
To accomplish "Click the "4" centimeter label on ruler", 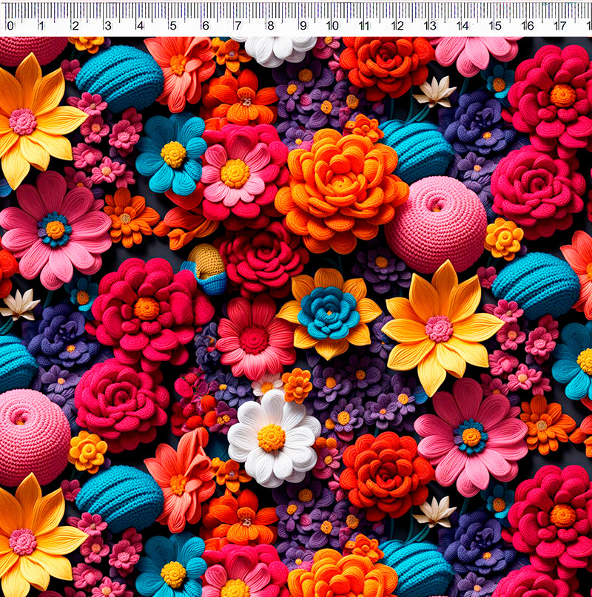I will pyautogui.click(x=141, y=26).
